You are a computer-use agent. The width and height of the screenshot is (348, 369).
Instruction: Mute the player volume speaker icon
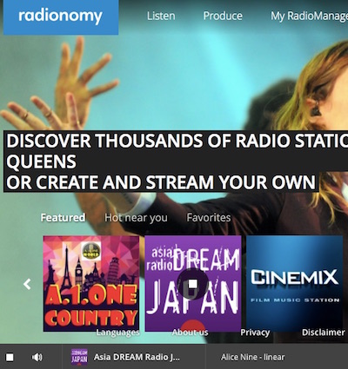(37, 358)
